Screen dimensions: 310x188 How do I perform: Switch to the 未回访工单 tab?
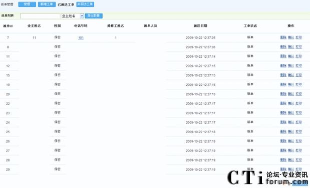(x=85, y=4)
